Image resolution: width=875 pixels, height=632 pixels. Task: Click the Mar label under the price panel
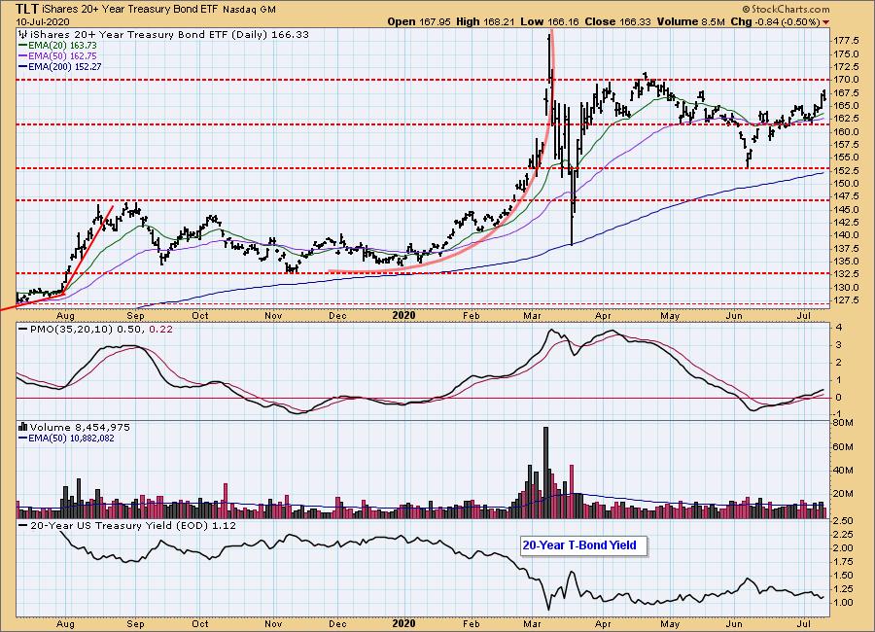(532, 316)
